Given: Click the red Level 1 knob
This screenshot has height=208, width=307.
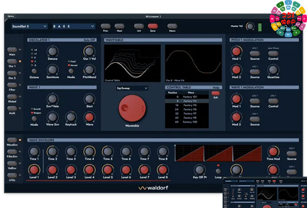Looking at the screenshot, I should (x=34, y=170).
